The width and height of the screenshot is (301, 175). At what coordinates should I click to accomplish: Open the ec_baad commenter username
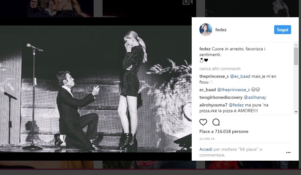click(x=207, y=90)
